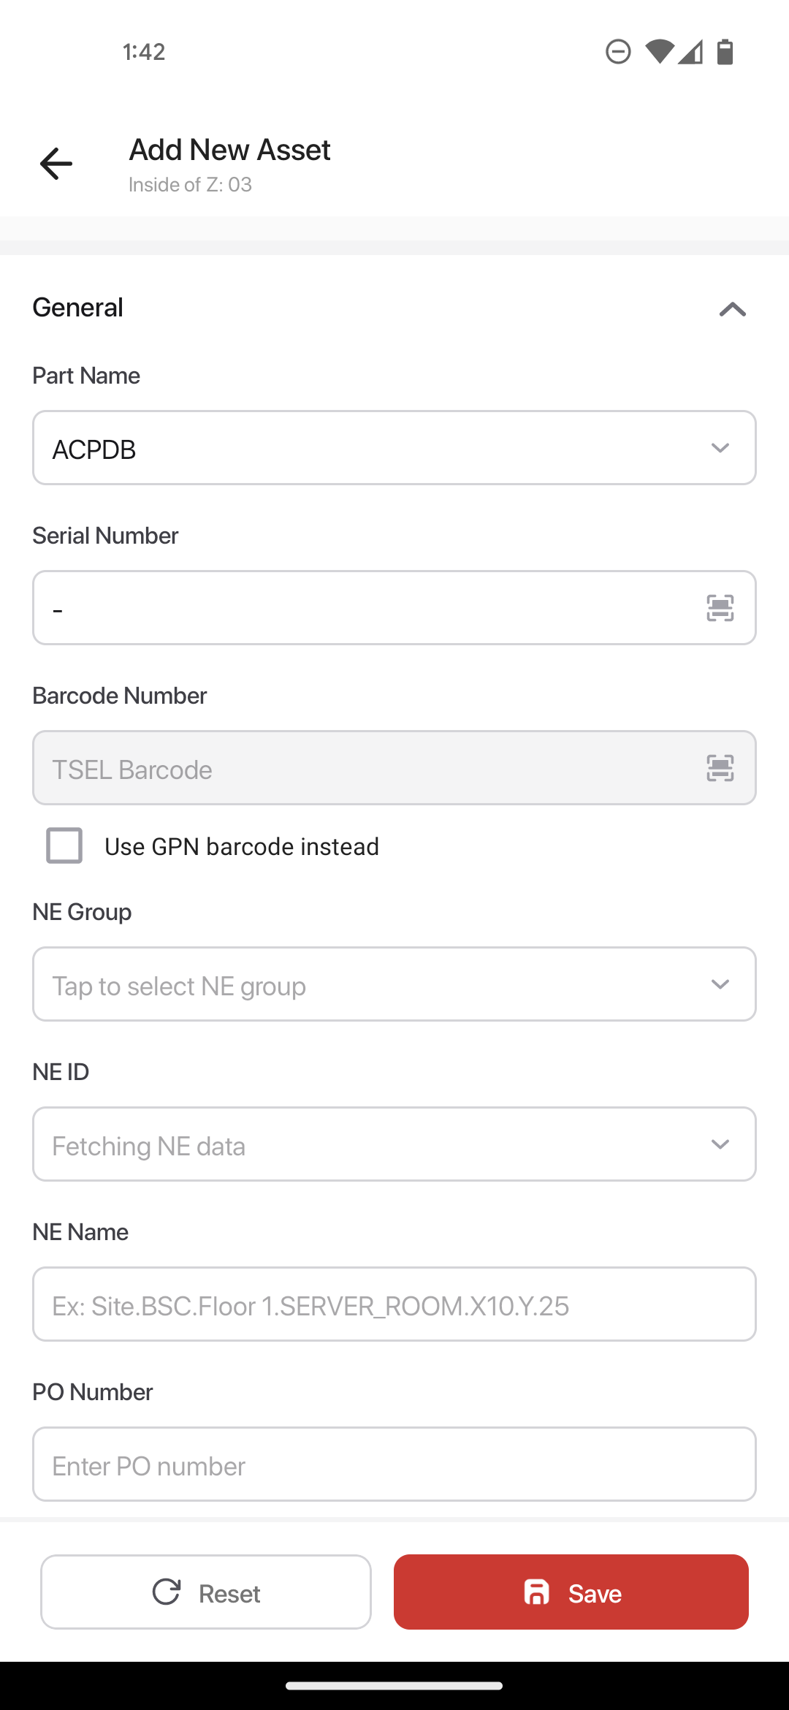789x1710 pixels.
Task: Tap the floppy disk Save icon
Action: pos(537,1592)
